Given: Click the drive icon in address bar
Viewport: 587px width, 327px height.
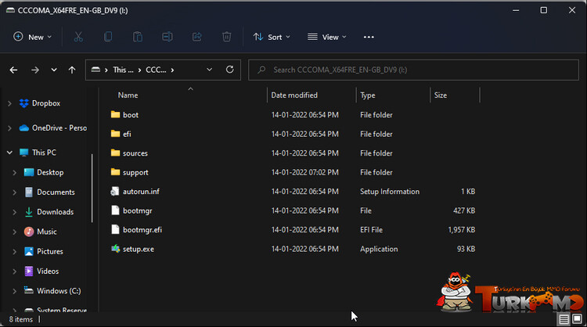Looking at the screenshot, I should (x=95, y=70).
